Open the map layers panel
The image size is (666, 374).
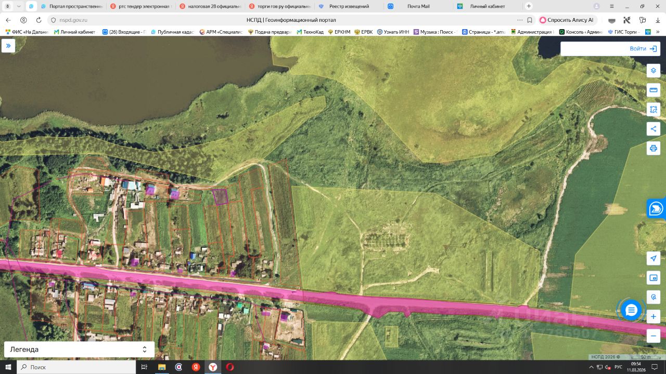click(x=654, y=71)
